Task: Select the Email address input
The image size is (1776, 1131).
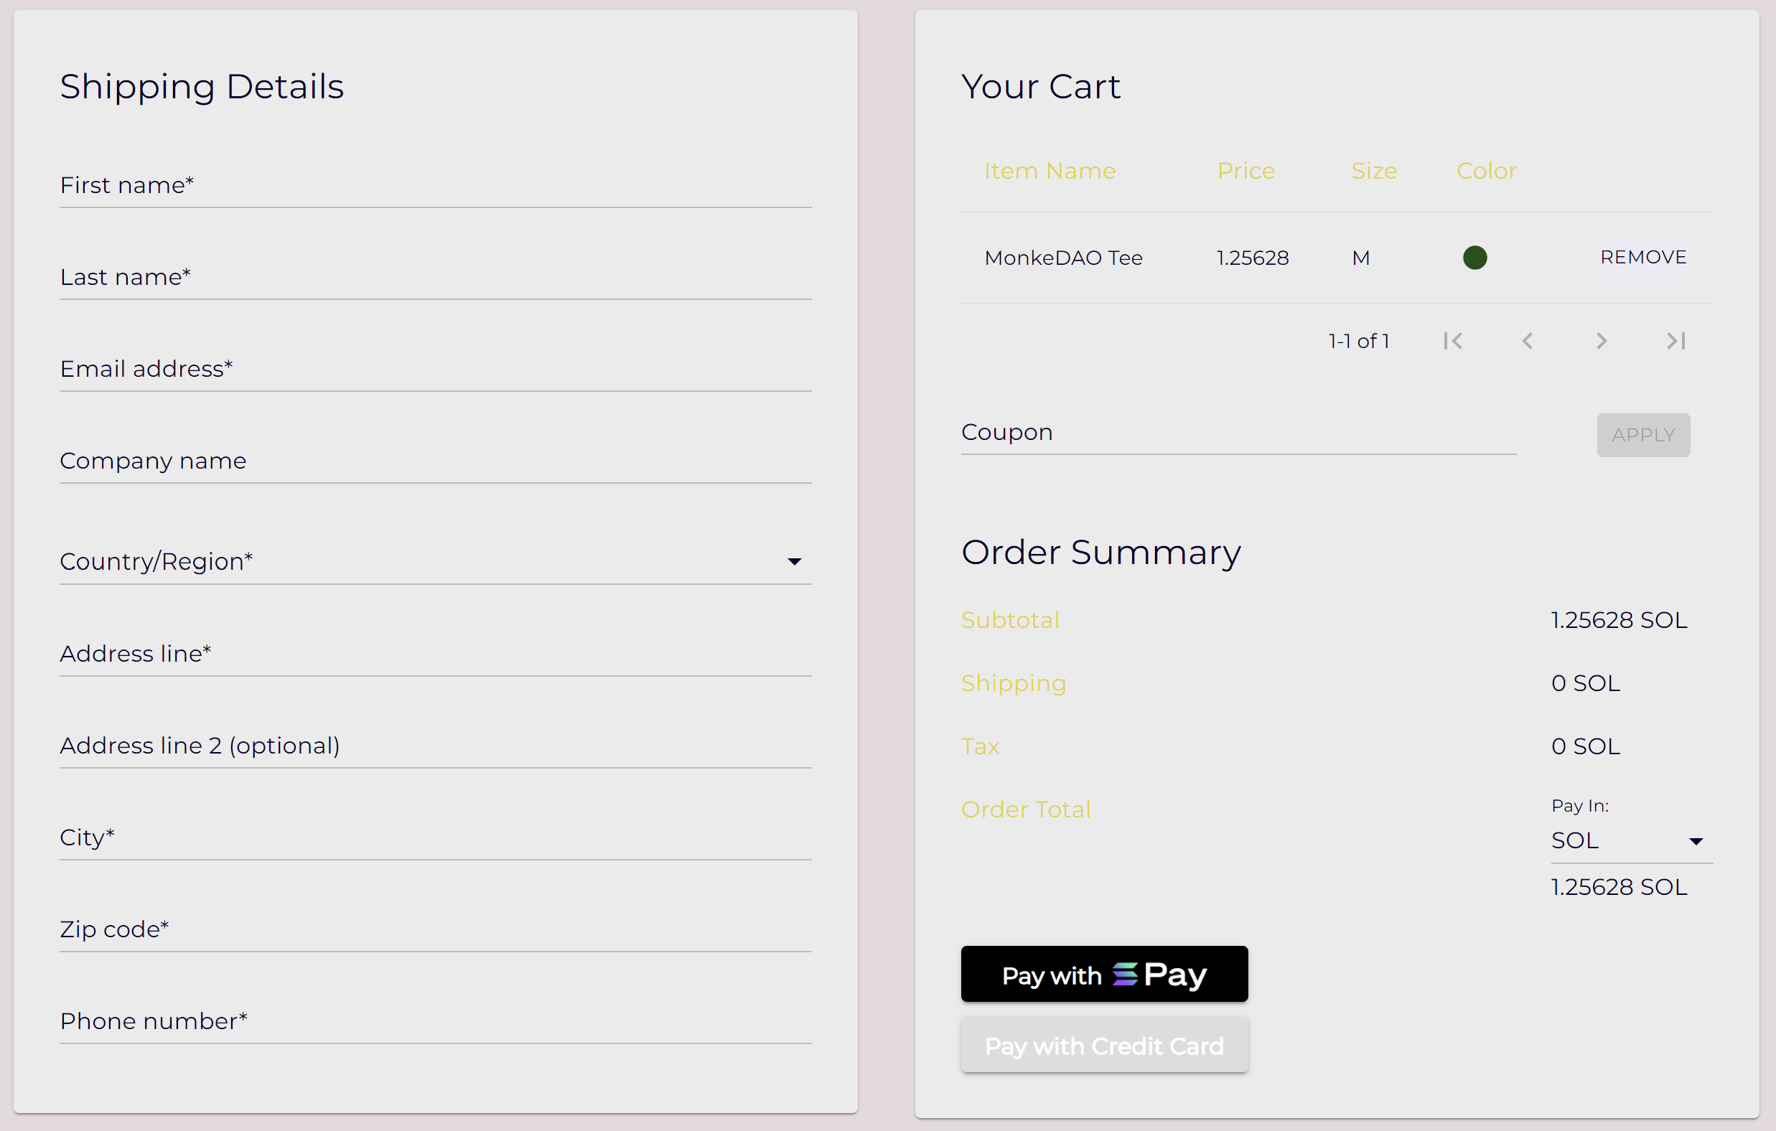Action: click(435, 370)
